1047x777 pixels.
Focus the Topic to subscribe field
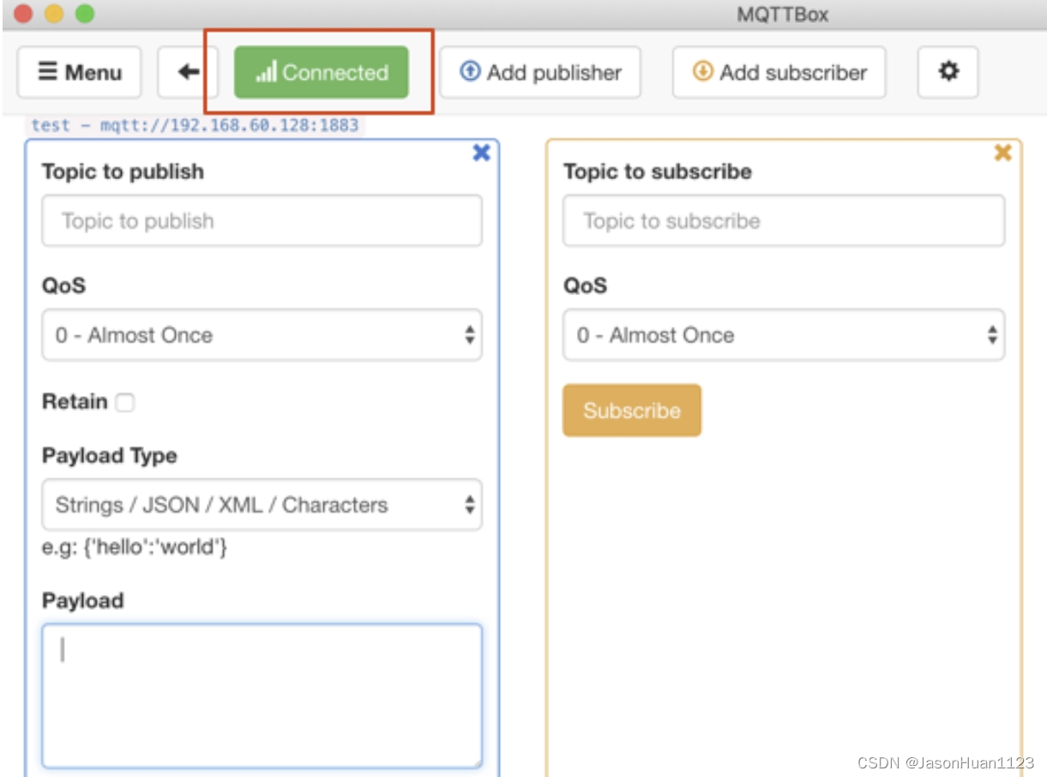coord(784,221)
